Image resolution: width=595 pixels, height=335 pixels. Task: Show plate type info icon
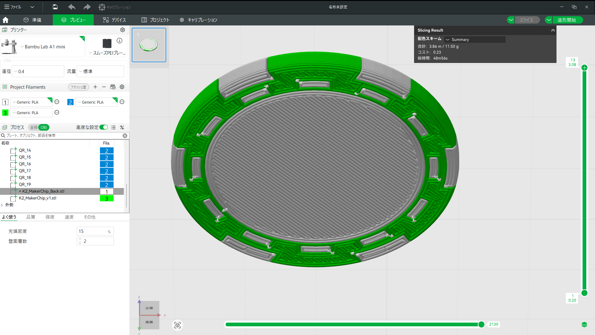(x=119, y=41)
